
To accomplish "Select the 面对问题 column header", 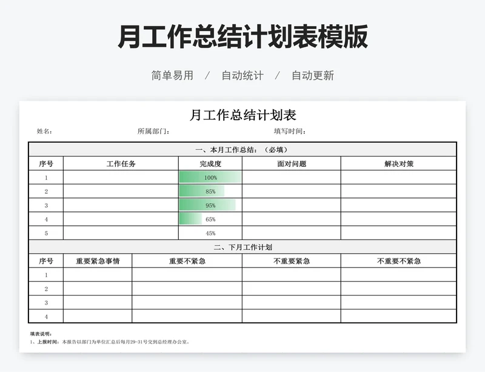I will click(292, 163).
